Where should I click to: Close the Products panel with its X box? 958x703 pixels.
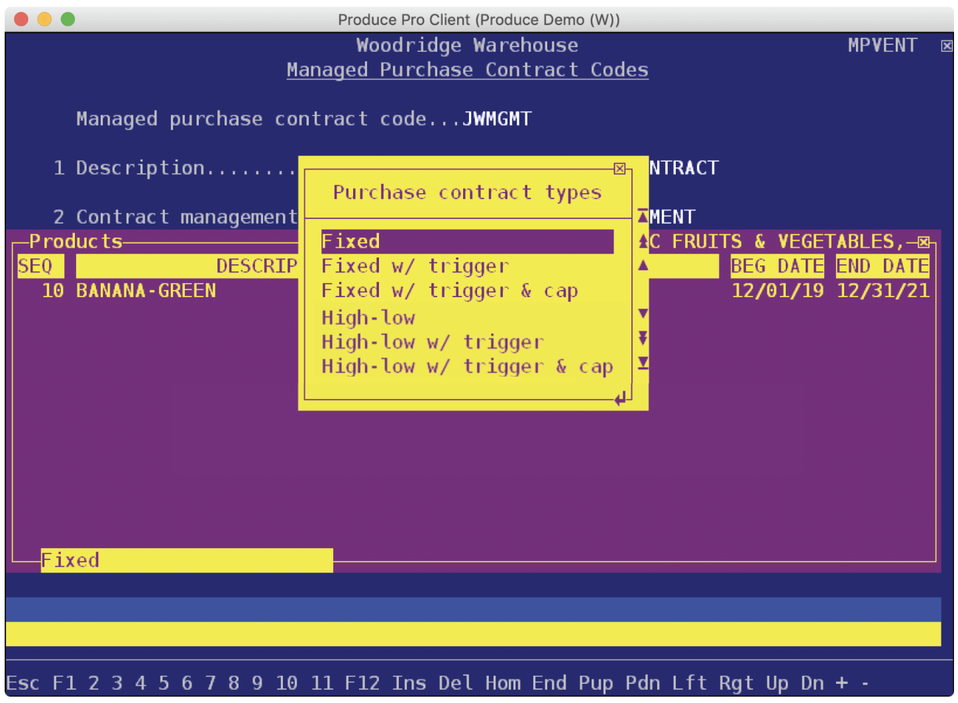coord(924,242)
